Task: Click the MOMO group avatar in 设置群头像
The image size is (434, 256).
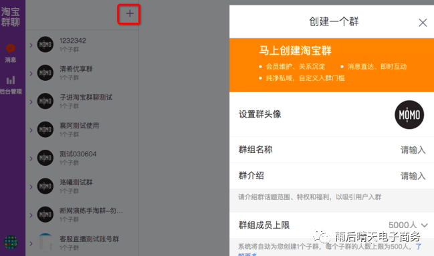Action: [409, 114]
